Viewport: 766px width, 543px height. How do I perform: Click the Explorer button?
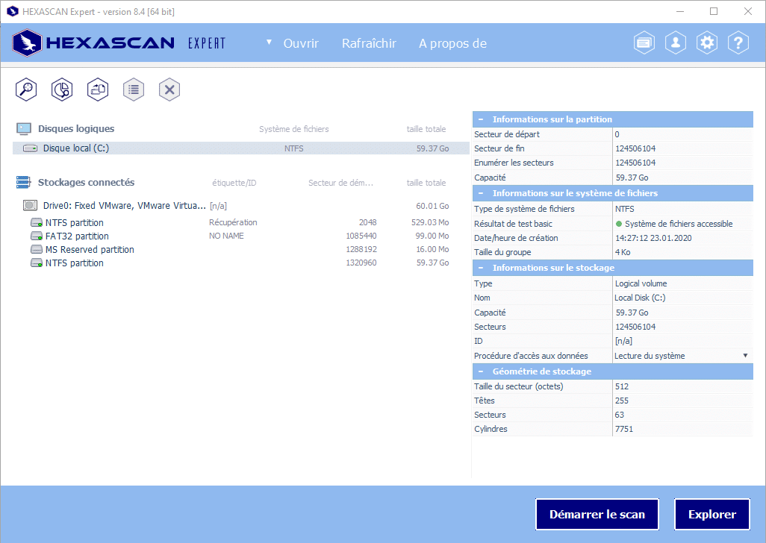coord(711,514)
